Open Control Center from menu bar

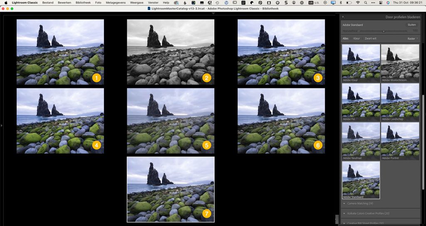tap(381, 2)
